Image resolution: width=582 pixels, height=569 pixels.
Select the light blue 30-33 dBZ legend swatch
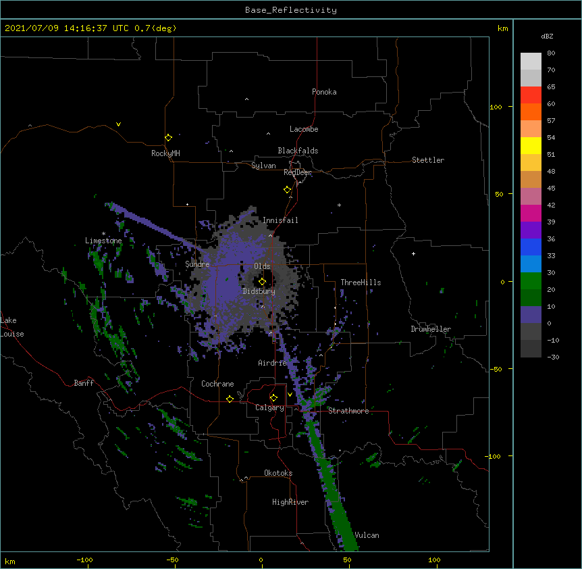(x=531, y=264)
